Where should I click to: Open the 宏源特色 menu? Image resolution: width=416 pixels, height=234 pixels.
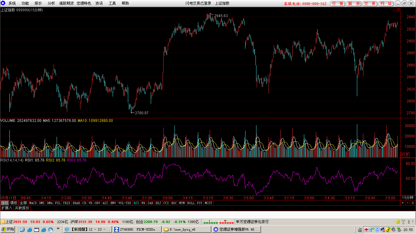pyautogui.click(x=84, y=3)
